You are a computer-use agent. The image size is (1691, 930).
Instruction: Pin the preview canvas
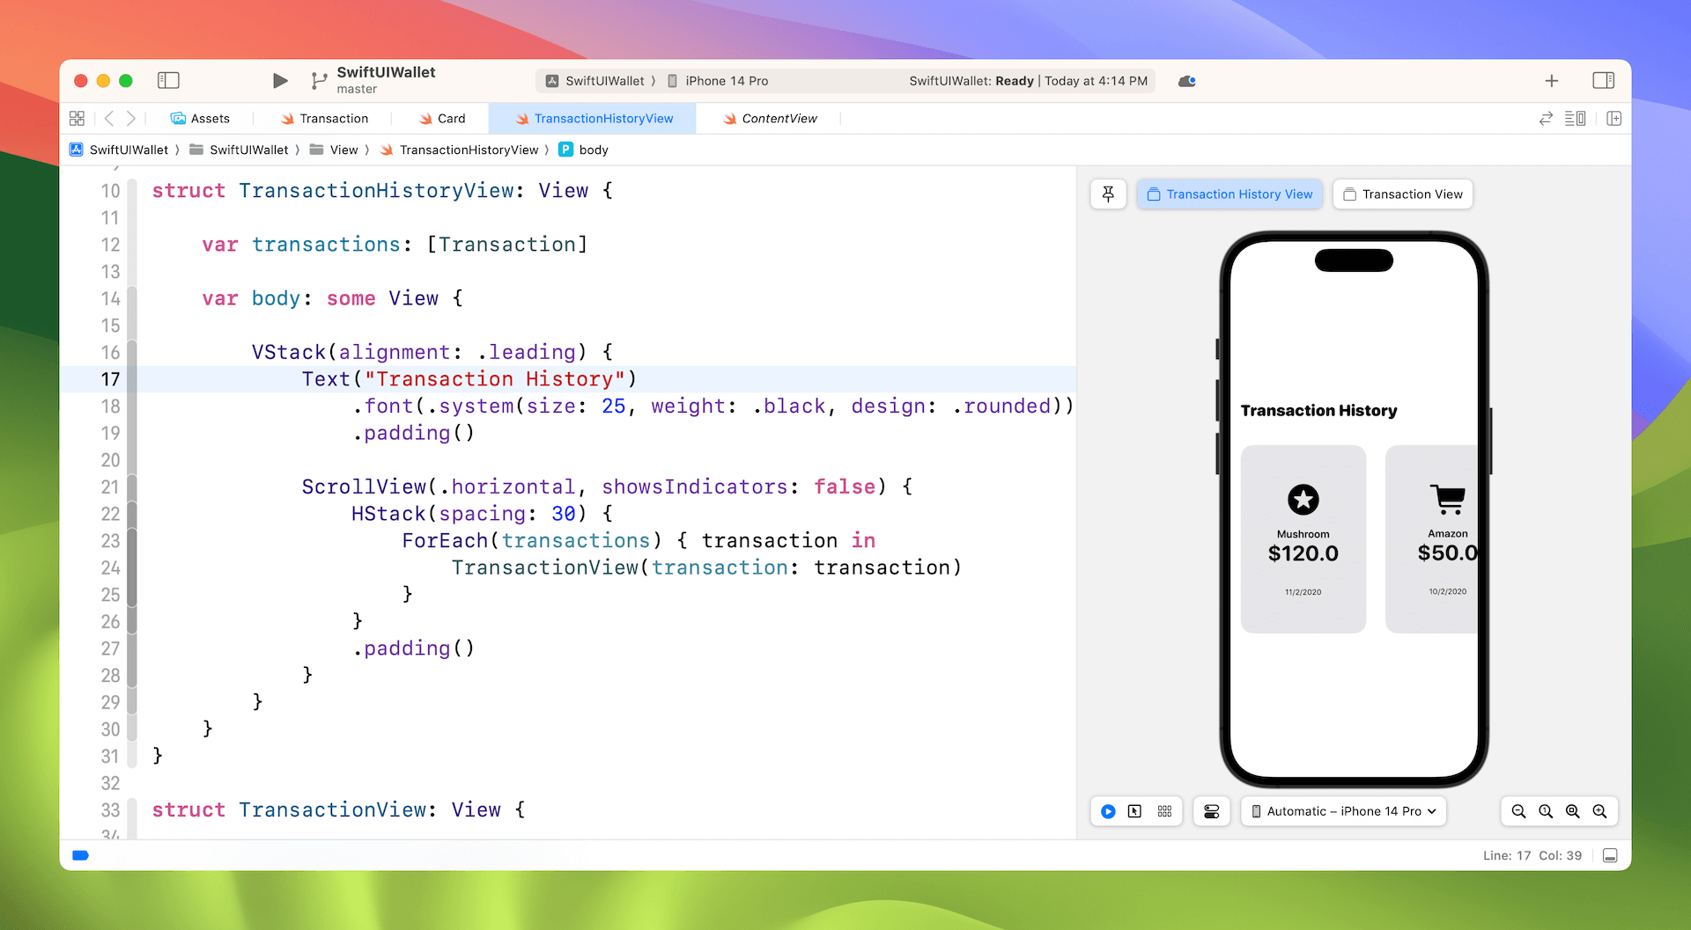point(1108,194)
